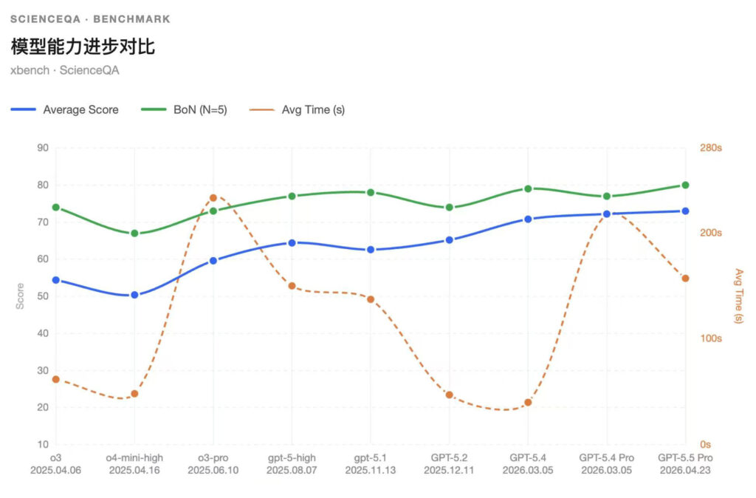Toggle the Average Score legend series
This screenshot has height=498, width=756.
point(80,109)
